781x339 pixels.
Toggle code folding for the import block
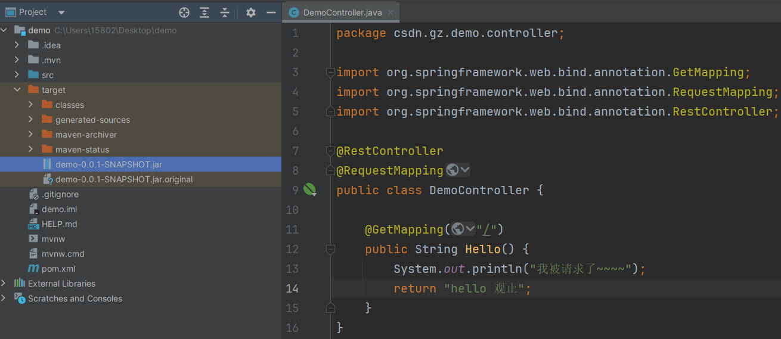pyautogui.click(x=330, y=73)
